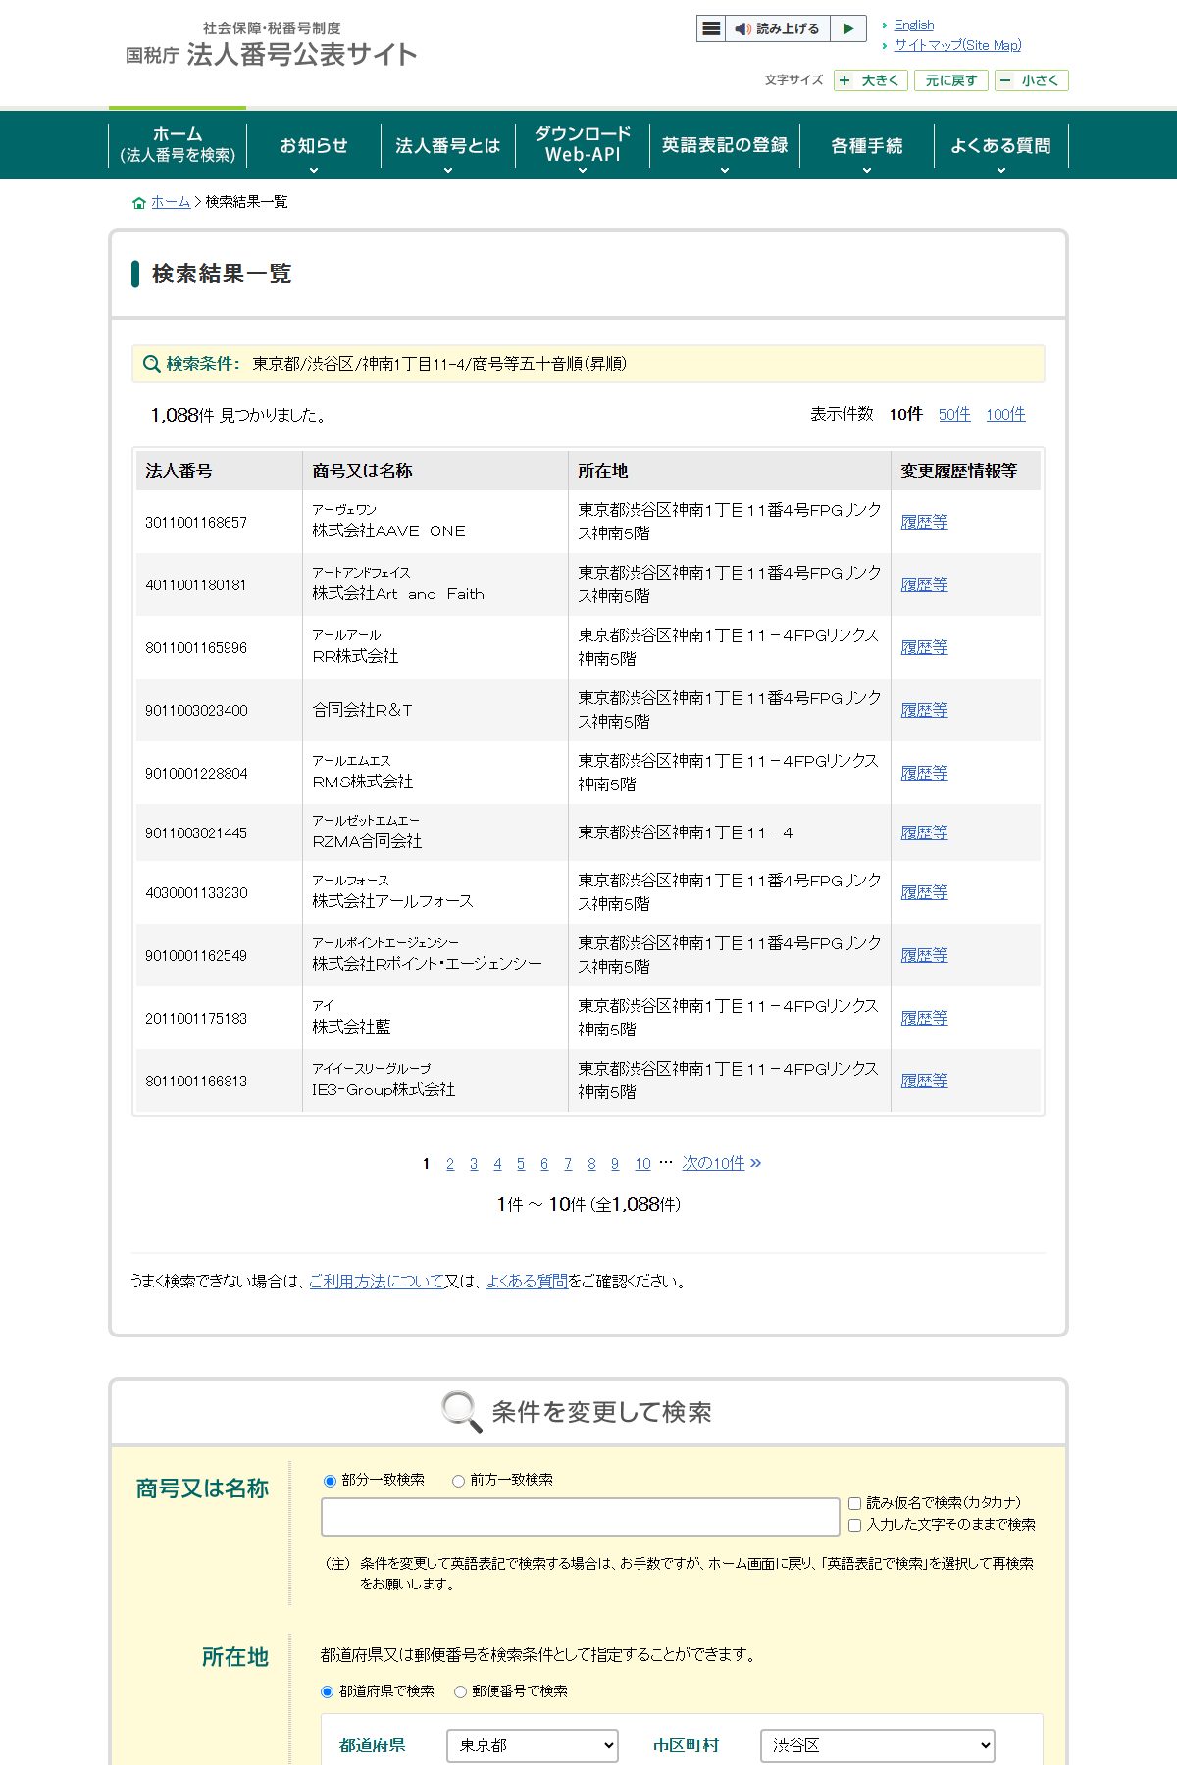Screen dimensions: 1177x1765
Task: Click the magnifier icon beside 検索条件
Action: coord(151,364)
